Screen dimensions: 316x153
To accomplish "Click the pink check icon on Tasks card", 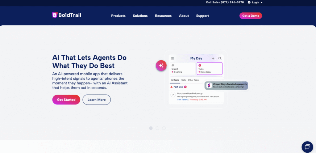I will 200,66.
